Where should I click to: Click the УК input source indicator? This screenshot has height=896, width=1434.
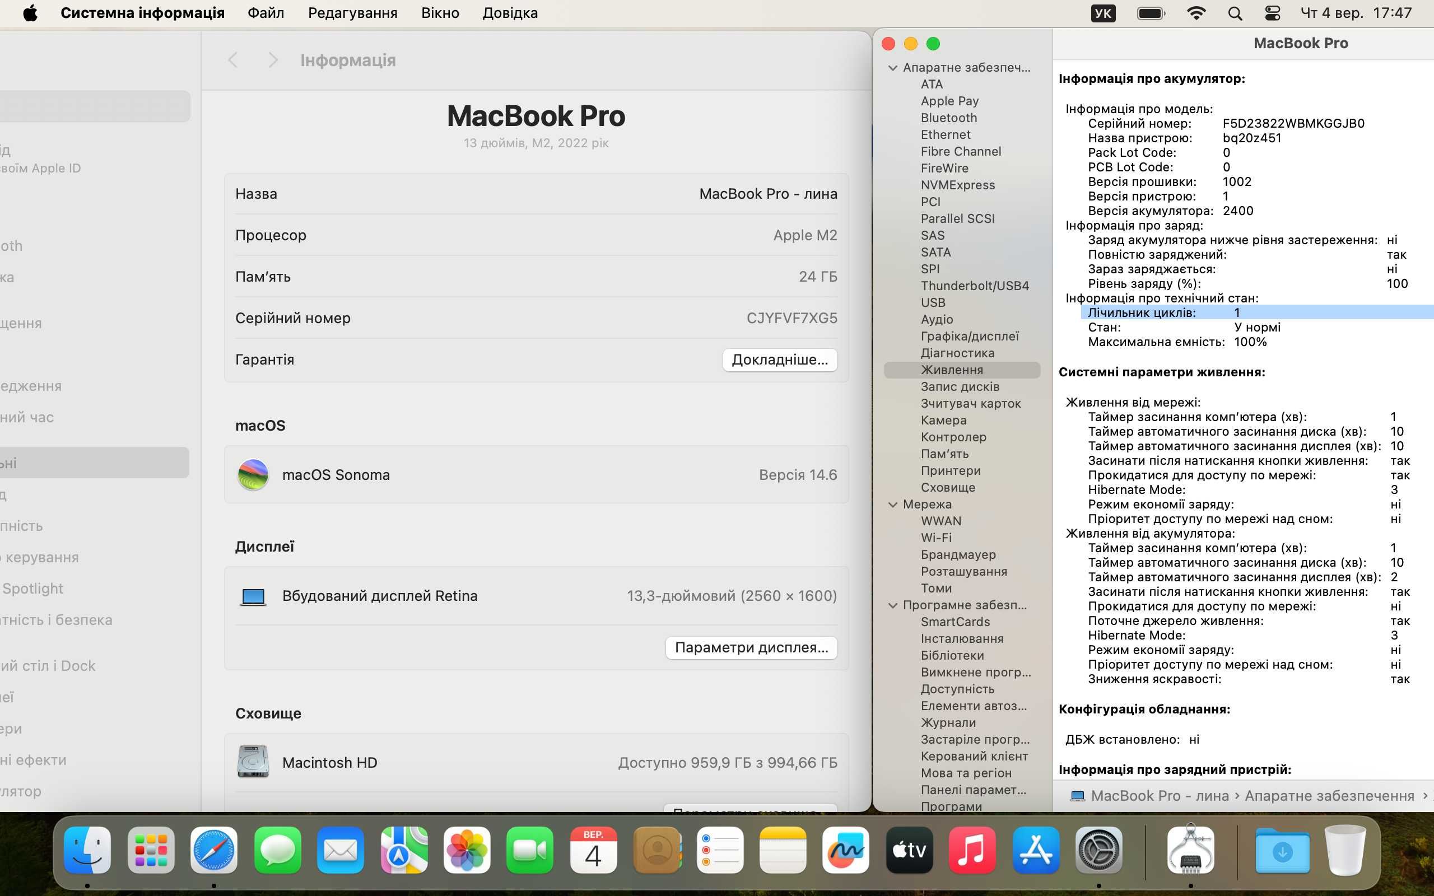1103,13
